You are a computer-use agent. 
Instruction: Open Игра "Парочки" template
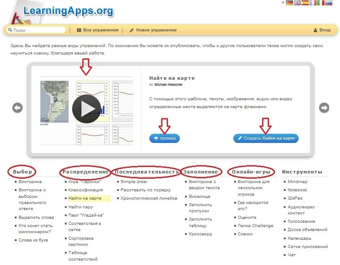click(84, 182)
